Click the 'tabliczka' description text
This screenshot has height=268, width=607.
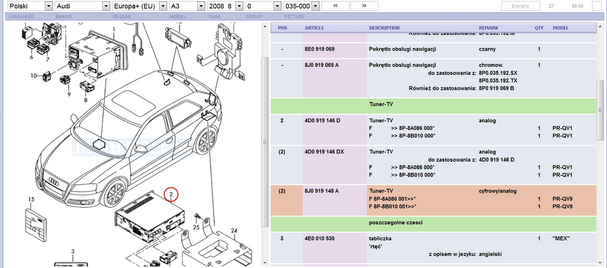point(380,239)
